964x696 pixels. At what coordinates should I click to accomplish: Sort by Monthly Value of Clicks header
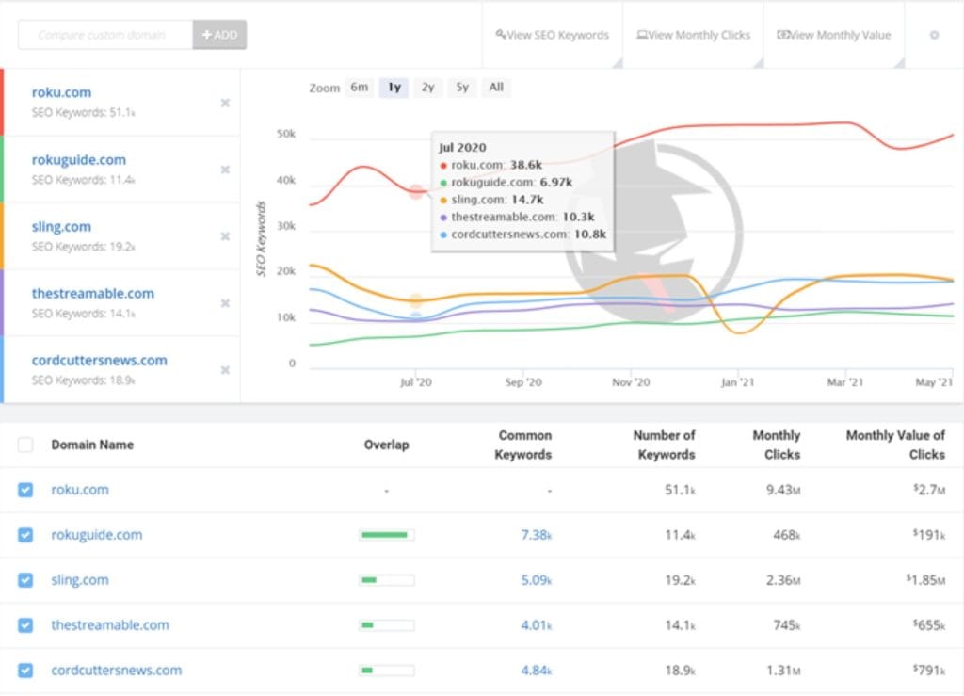click(x=896, y=445)
